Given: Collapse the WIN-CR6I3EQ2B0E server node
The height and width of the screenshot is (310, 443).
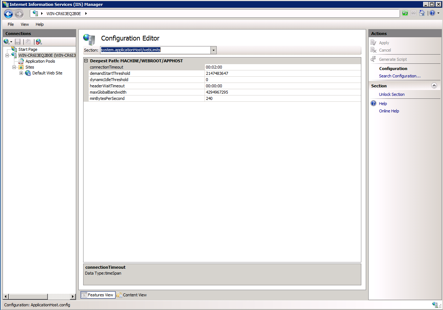Looking at the screenshot, I should pos(7,55).
